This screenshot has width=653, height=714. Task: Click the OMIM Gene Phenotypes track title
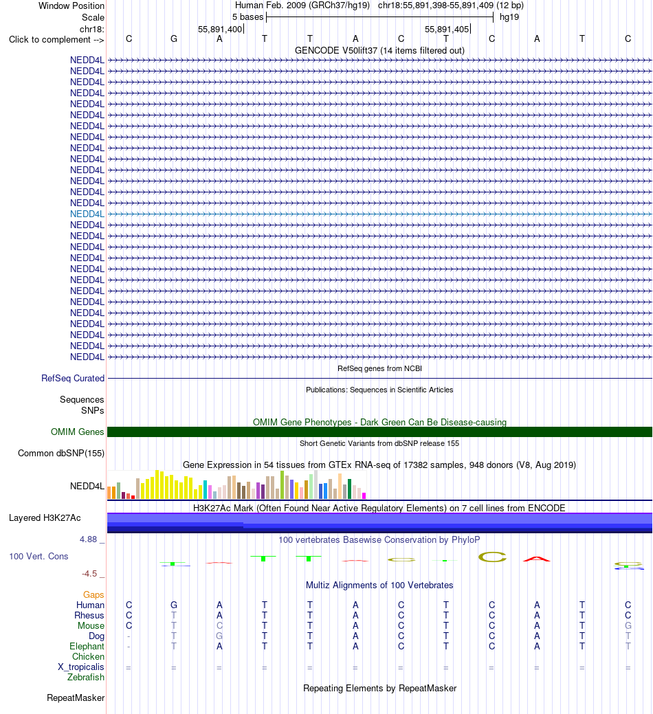point(379,422)
